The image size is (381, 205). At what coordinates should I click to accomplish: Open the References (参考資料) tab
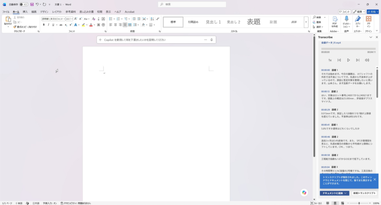(x=70, y=12)
